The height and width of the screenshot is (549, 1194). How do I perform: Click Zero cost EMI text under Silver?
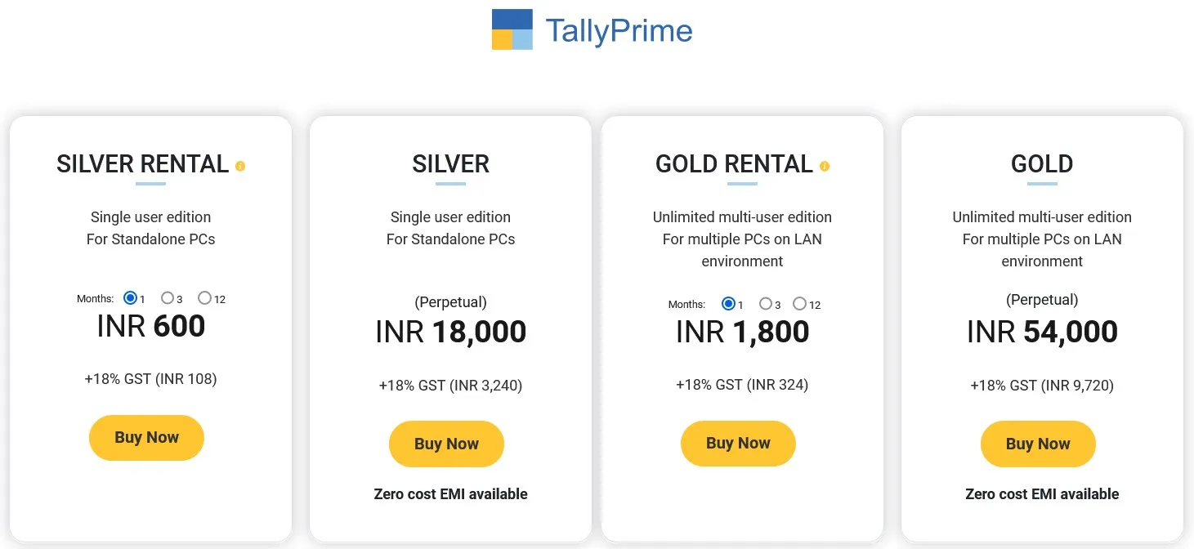(x=450, y=493)
